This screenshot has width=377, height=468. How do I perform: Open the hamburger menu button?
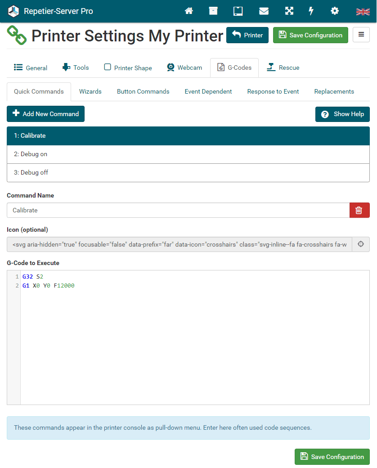coord(361,35)
